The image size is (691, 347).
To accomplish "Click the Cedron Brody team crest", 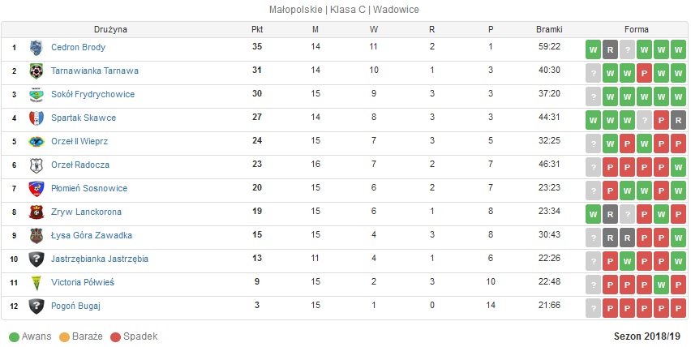I will pyautogui.click(x=36, y=48).
